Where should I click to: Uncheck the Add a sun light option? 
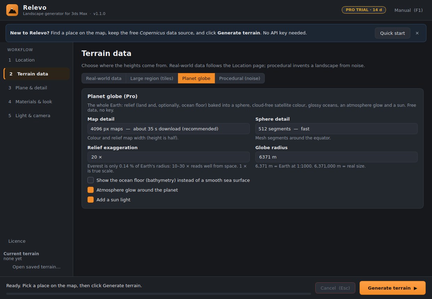(x=91, y=200)
